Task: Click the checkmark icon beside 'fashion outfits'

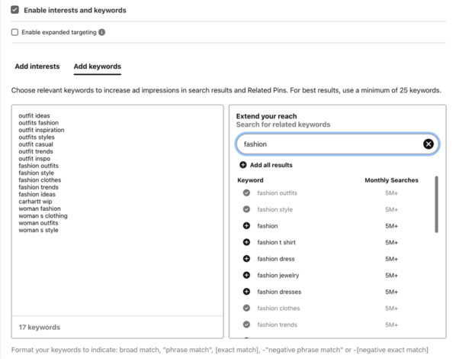Action: point(246,193)
